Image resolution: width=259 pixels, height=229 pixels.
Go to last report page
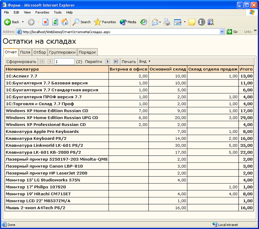pos(116,61)
